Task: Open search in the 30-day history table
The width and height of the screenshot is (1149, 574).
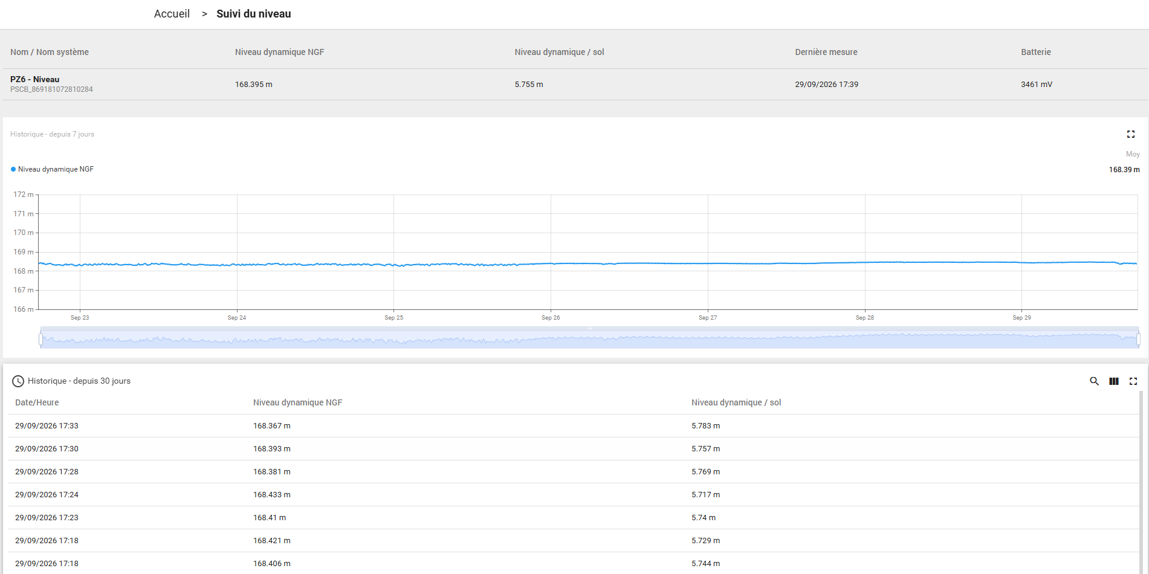Action: pos(1094,381)
